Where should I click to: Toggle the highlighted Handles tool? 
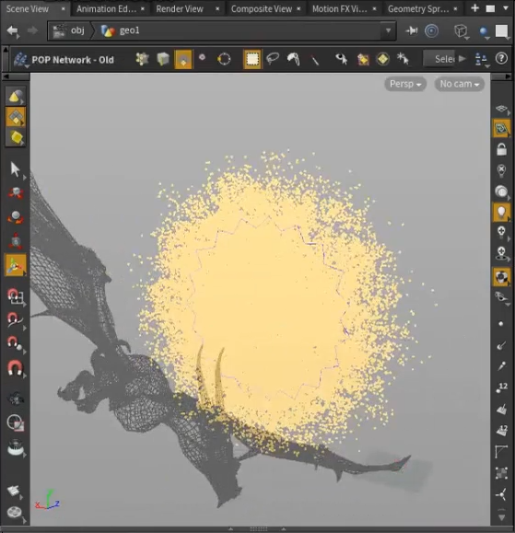pyautogui.click(x=16, y=265)
